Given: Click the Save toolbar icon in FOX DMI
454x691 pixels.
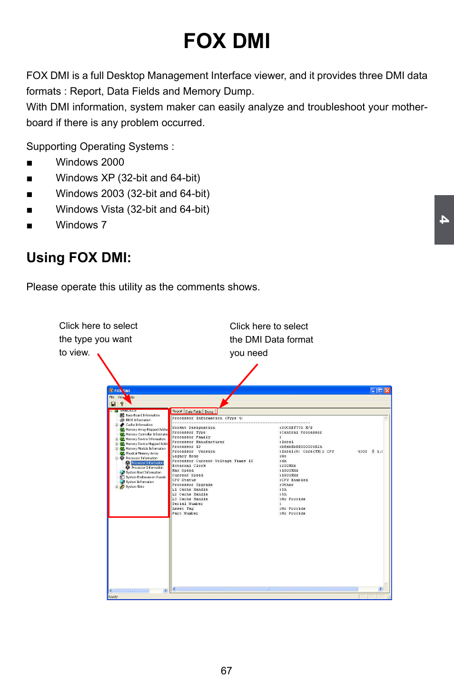Looking at the screenshot, I should [x=113, y=404].
